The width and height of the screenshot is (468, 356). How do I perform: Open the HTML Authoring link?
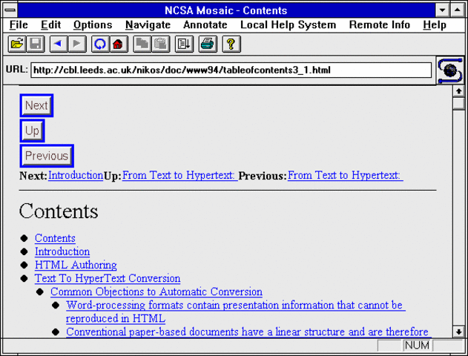pyautogui.click(x=76, y=265)
